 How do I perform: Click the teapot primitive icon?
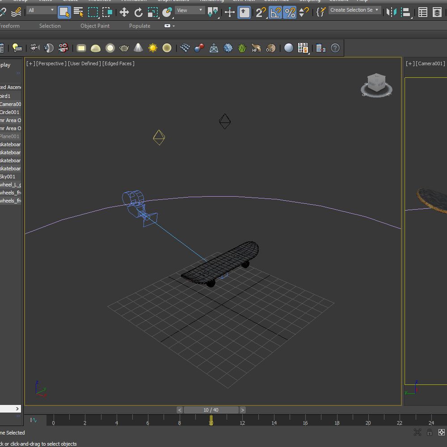[x=124, y=48]
